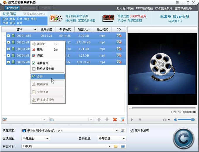This screenshot has height=152, width=199.
Task: Open the menu icon in title bar
Action: (x=177, y=2)
